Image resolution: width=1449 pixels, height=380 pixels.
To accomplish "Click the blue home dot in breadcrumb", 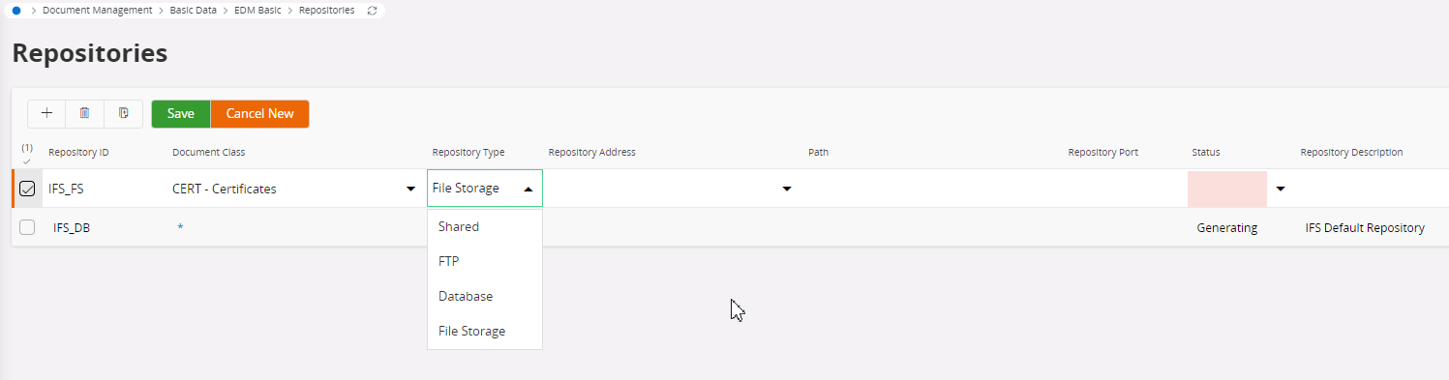I will (16, 10).
